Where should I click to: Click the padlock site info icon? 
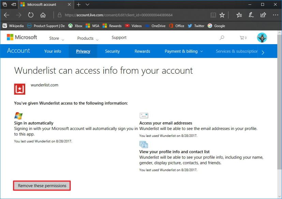(60, 15)
